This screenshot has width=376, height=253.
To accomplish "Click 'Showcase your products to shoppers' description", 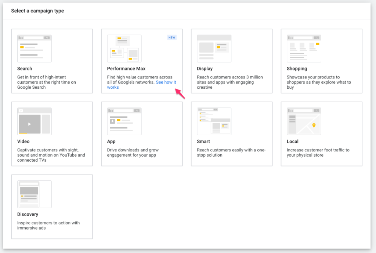I will (x=319, y=82).
